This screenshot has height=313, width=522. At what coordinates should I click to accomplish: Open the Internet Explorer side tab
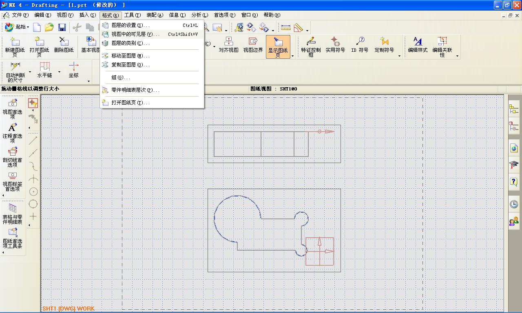(x=514, y=148)
